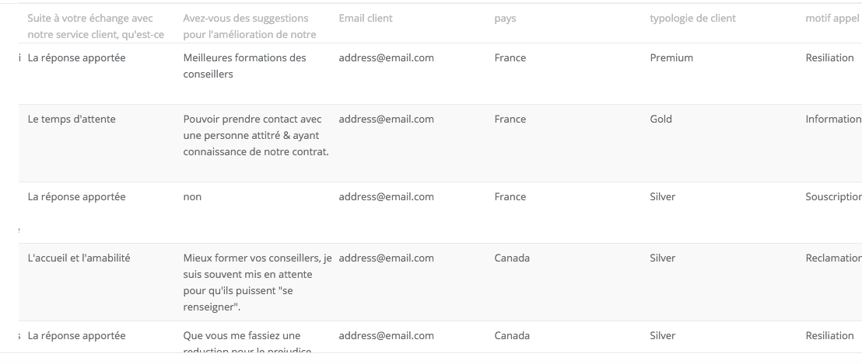Select the "non" suggestion cell
Screen dimensions: 862x364
(192, 197)
